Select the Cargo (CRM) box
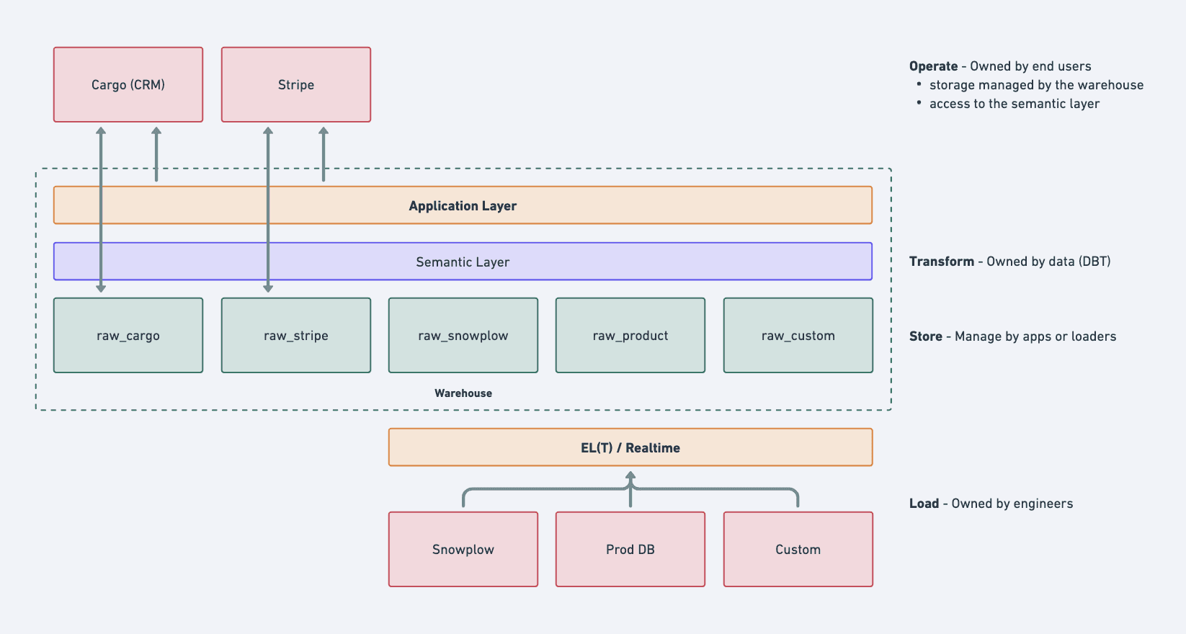Image resolution: width=1186 pixels, height=634 pixels. coord(128,84)
